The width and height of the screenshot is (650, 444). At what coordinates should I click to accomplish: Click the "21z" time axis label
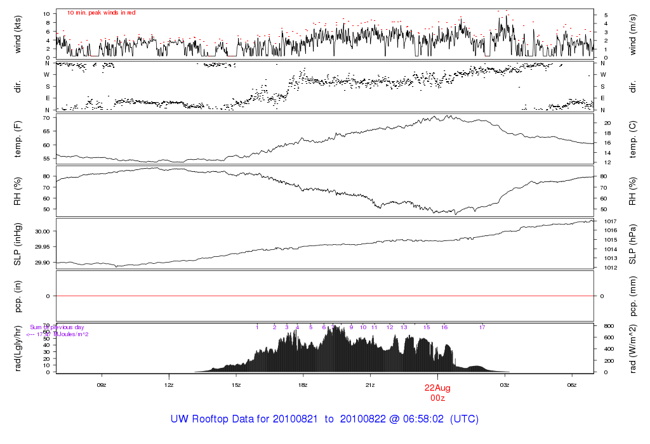pos(370,385)
